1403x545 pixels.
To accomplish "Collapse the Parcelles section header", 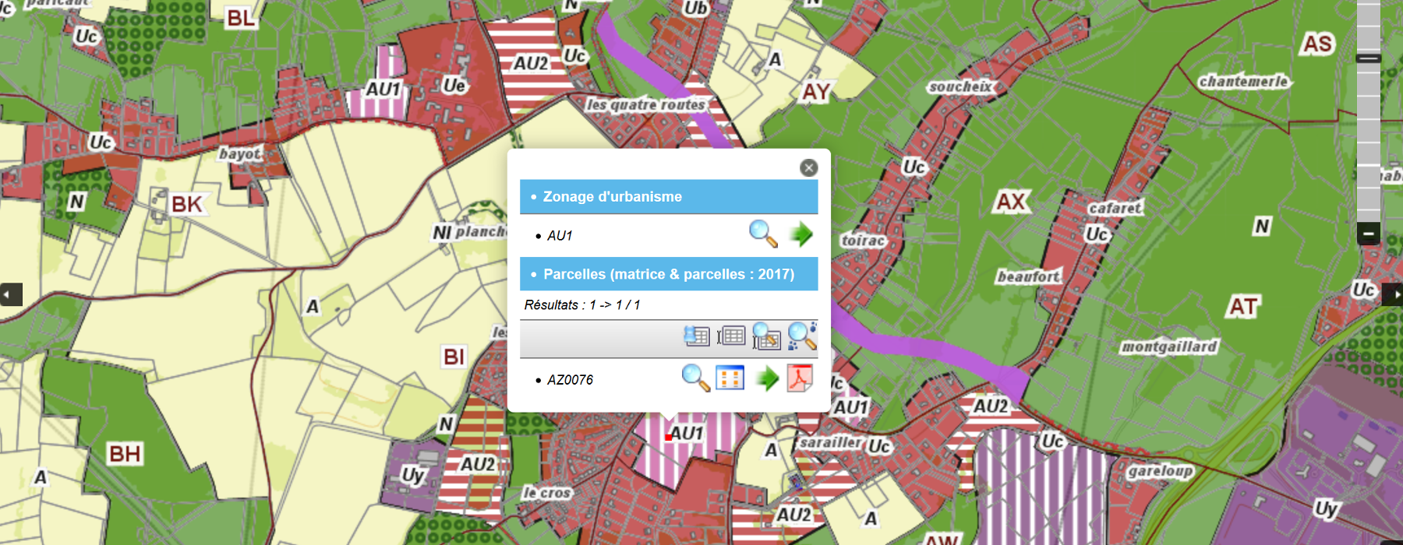I will coord(668,274).
